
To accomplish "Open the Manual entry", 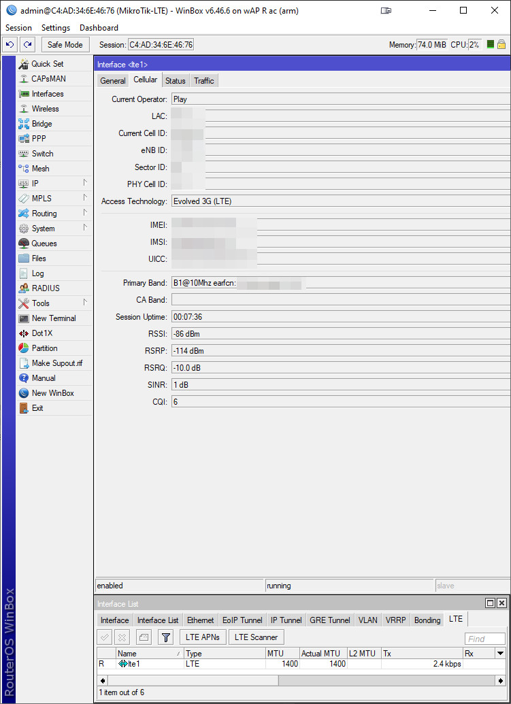I will tap(54, 378).
